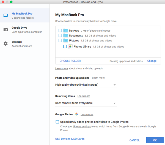Open USB Devices & SD Cards
Screen dimensions: 165x145
tap(70, 139)
